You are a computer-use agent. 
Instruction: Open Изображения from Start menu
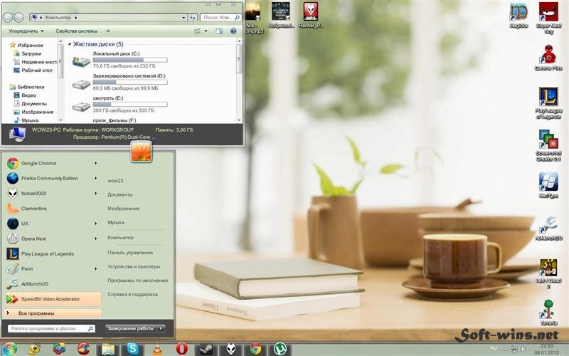123,209
